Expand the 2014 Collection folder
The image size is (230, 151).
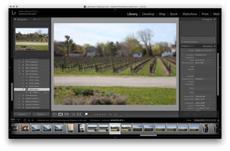point(19,71)
